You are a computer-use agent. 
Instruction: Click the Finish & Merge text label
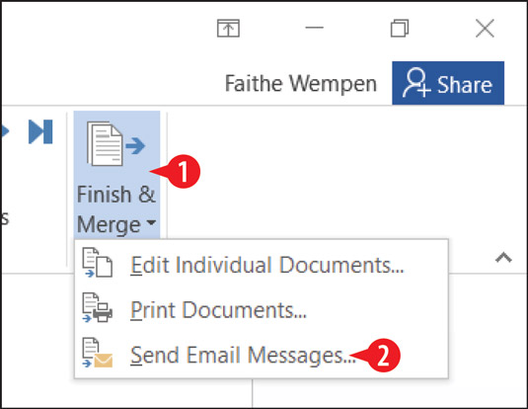point(116,209)
